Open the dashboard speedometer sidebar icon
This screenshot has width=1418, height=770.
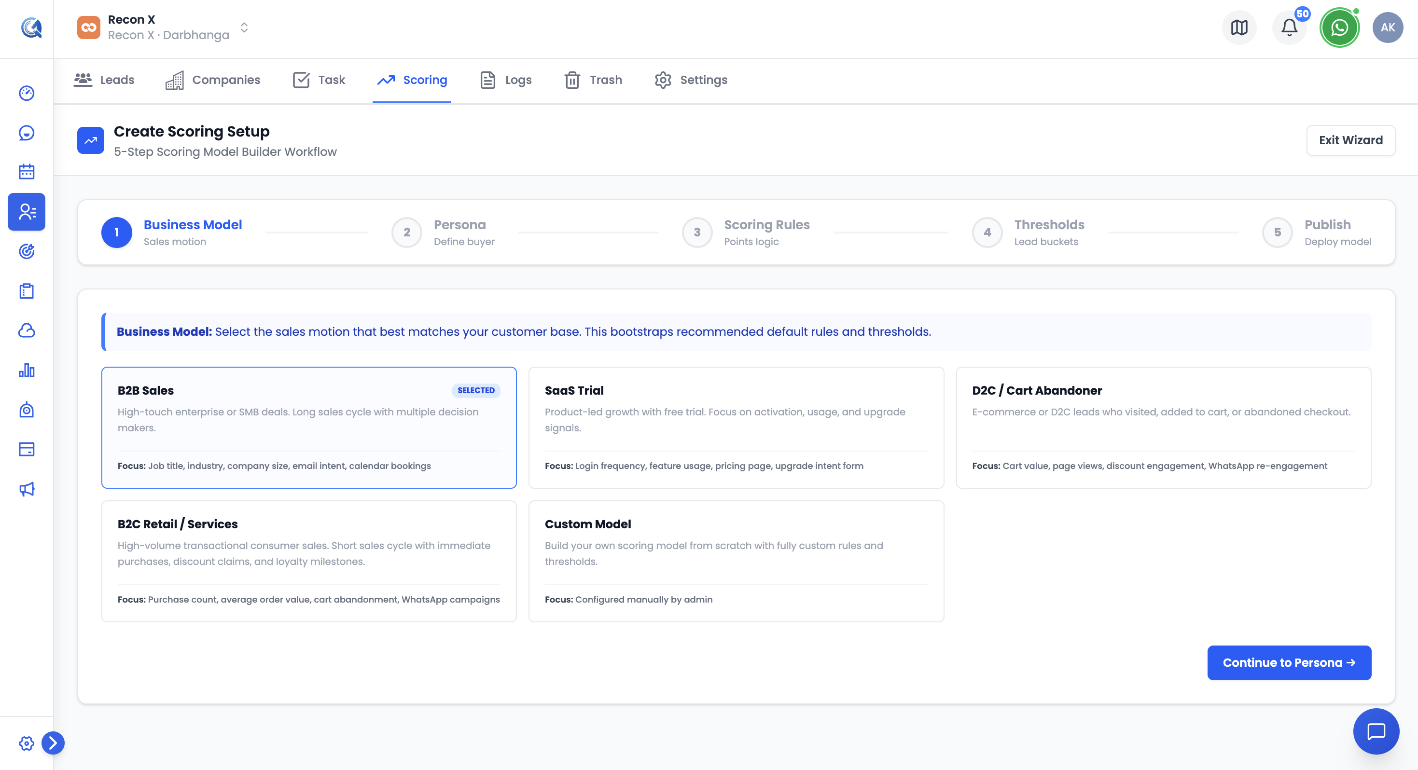pyautogui.click(x=27, y=93)
